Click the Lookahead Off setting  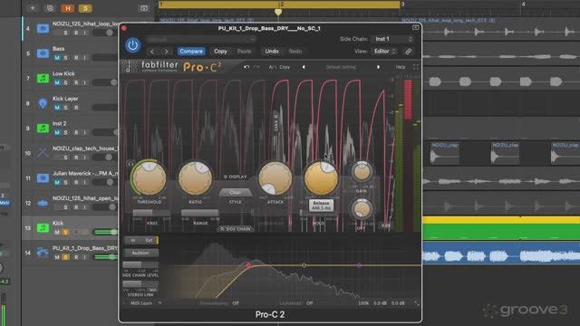click(x=310, y=303)
